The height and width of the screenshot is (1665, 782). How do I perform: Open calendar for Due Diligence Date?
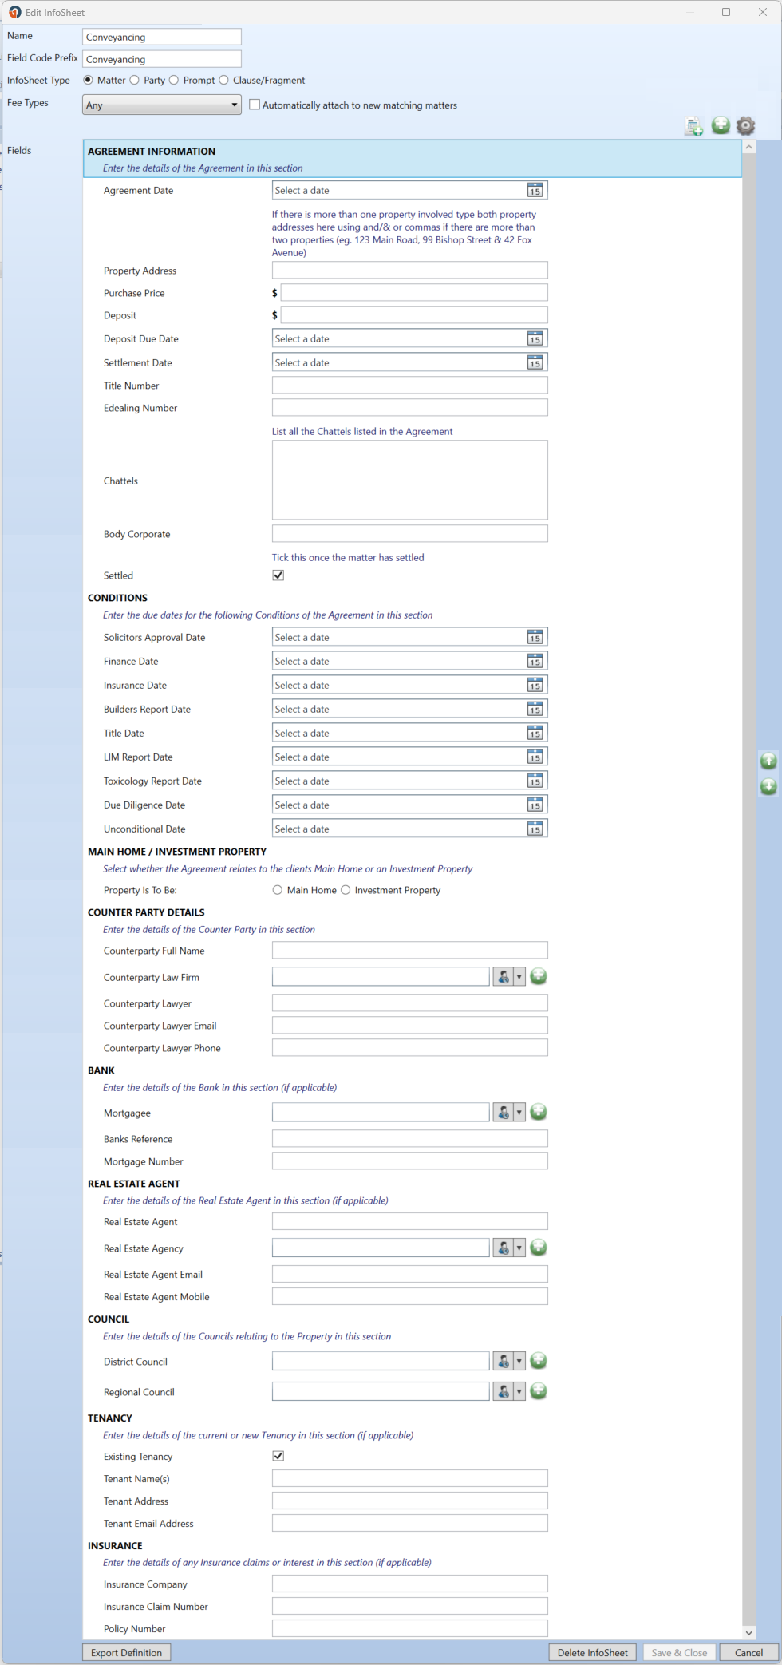tap(535, 805)
